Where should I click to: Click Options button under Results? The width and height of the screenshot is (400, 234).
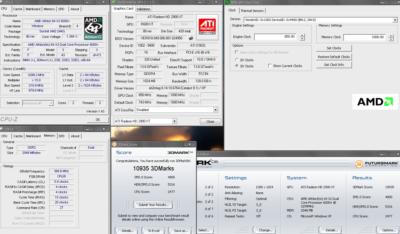click(389, 230)
